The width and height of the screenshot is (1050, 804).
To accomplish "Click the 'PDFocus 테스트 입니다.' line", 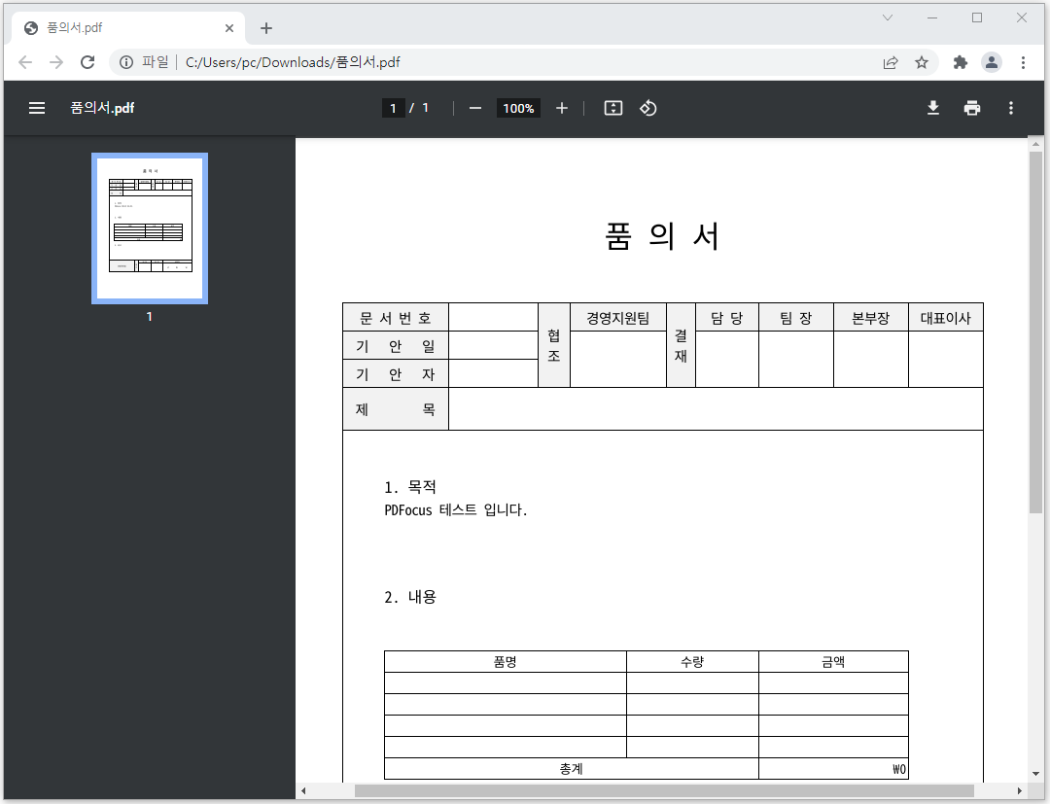I will point(456,510).
